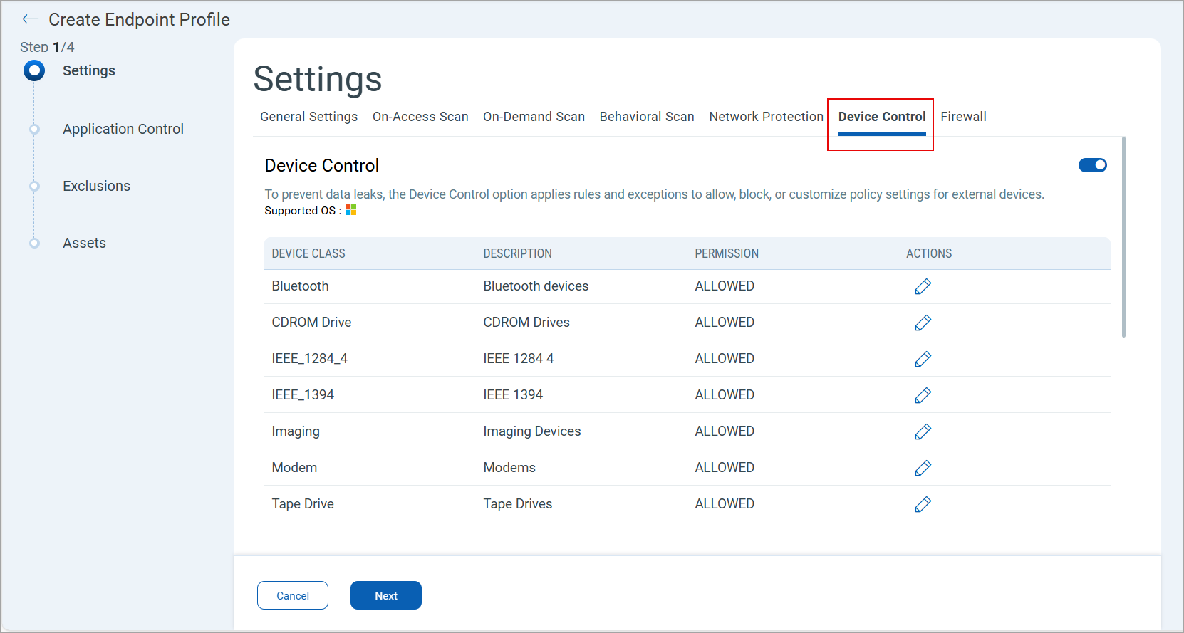The image size is (1184, 633).
Task: Go back using the left arrow
Action: pos(30,19)
